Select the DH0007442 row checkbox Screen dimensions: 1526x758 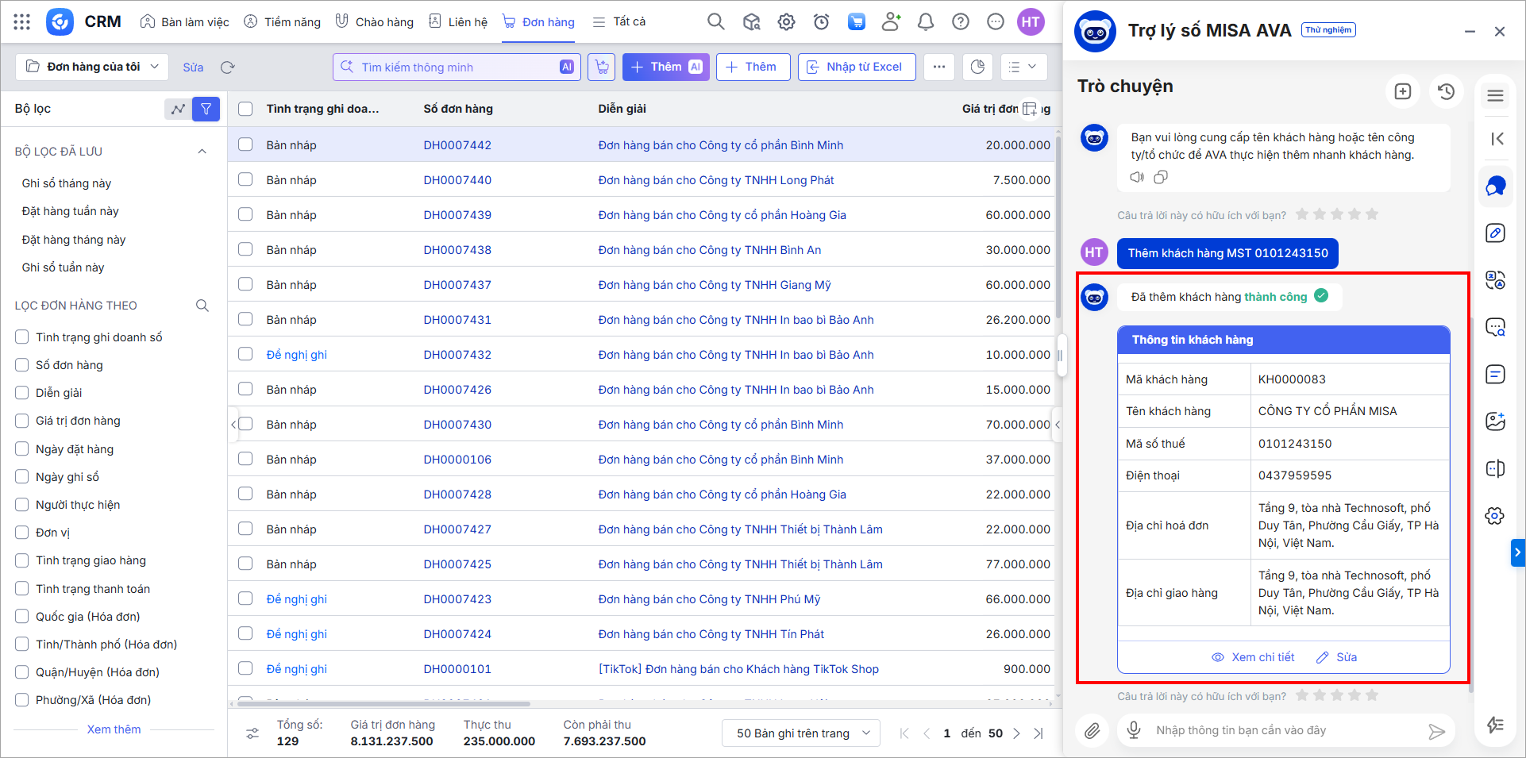pyautogui.click(x=245, y=145)
